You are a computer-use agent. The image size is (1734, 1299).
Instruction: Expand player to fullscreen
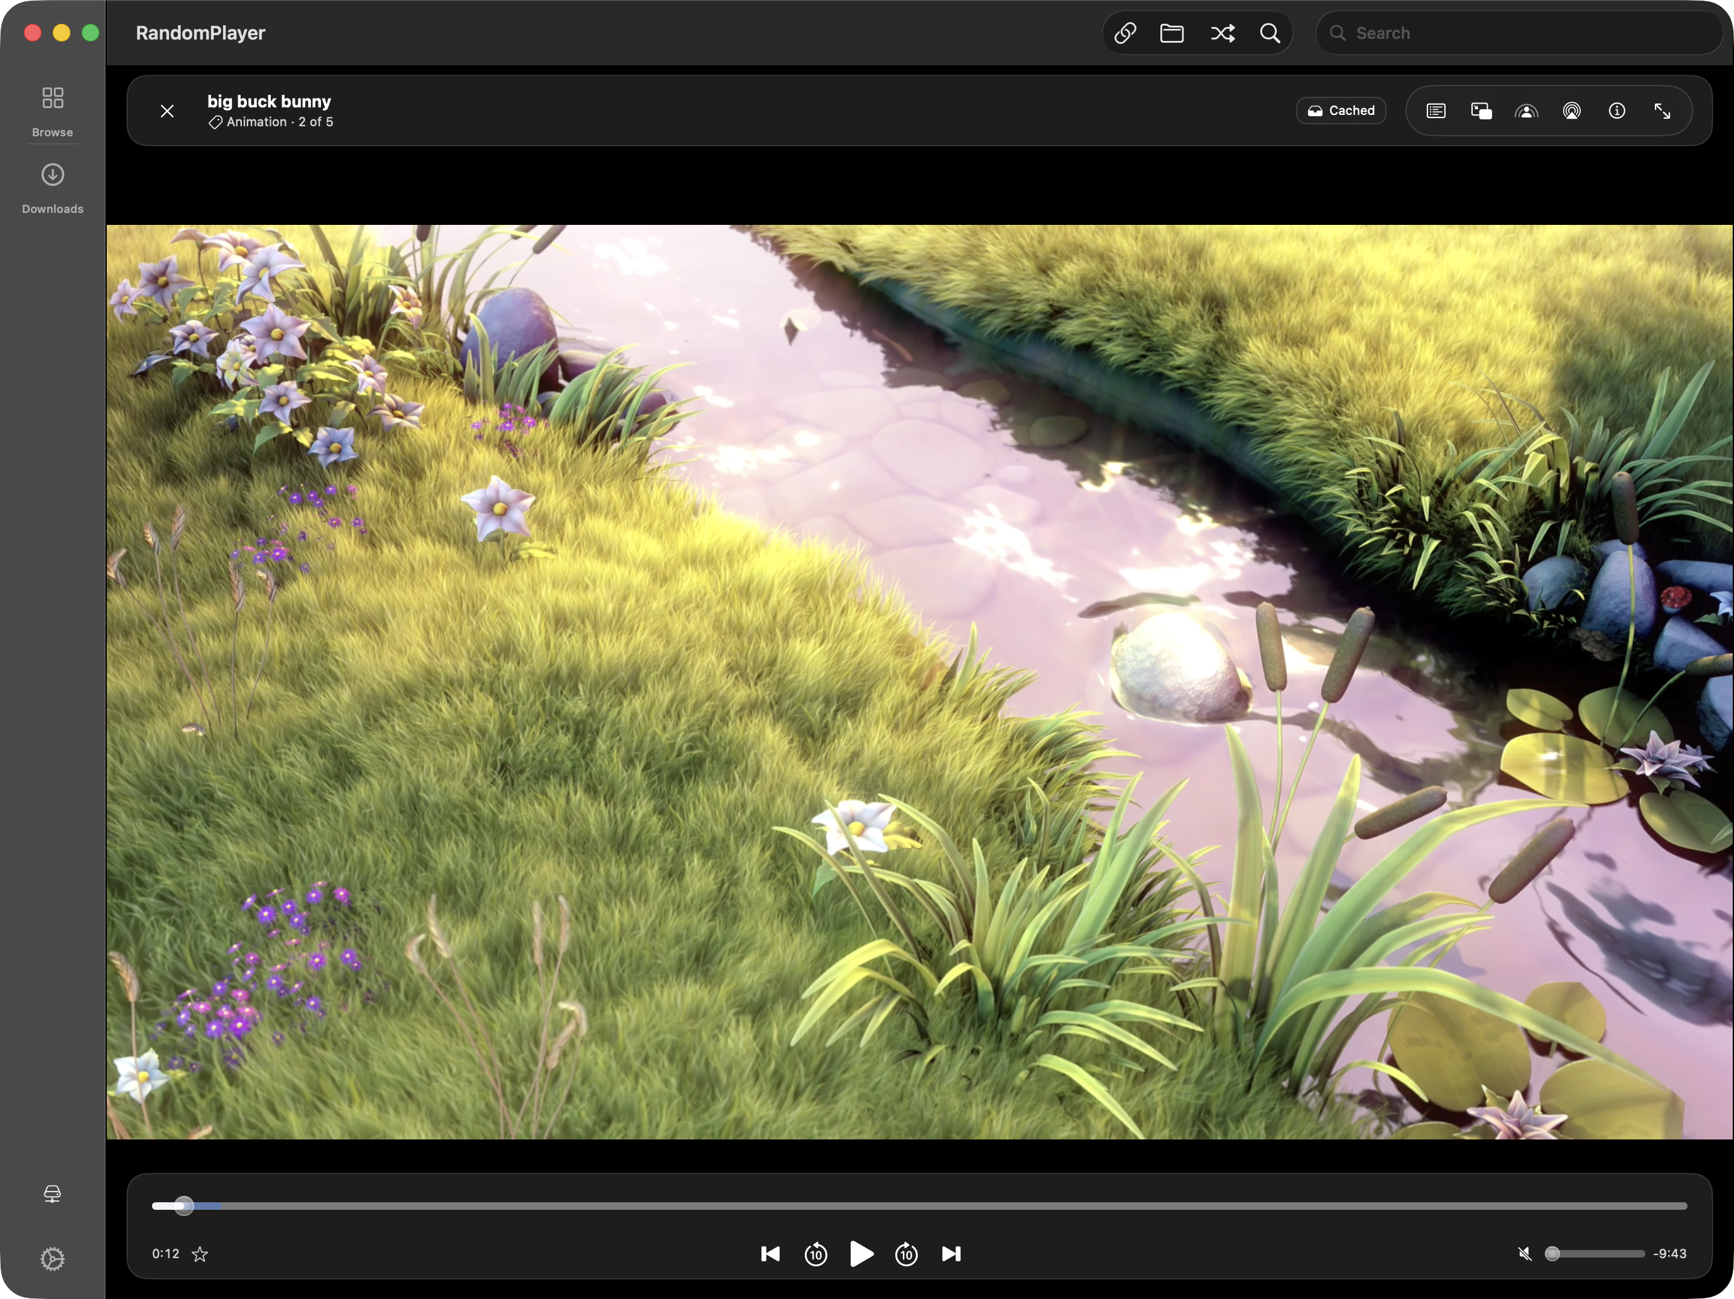click(x=1662, y=111)
